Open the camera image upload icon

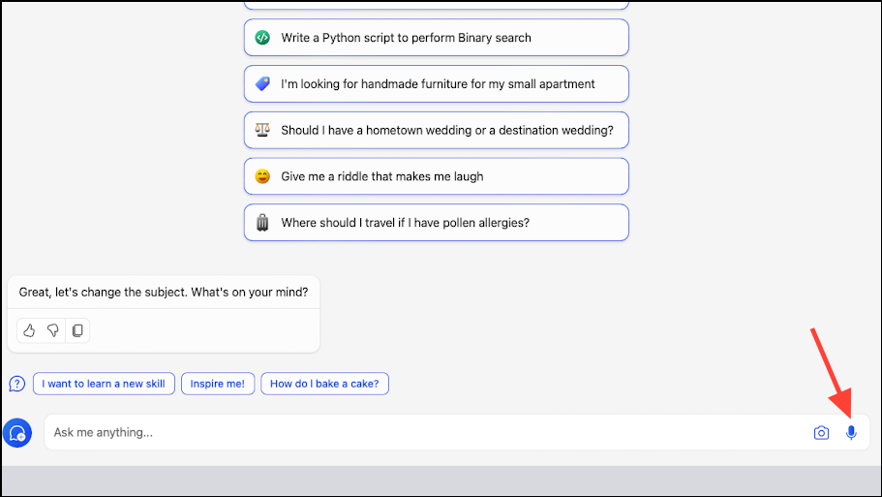(821, 432)
